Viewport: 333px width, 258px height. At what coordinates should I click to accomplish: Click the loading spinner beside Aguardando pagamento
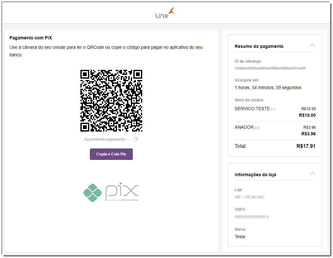136,139
